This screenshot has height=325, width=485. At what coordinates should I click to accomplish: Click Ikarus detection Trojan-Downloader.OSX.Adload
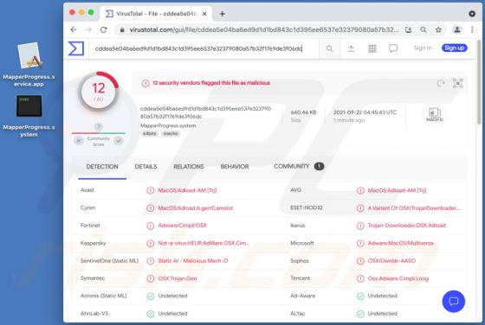pos(407,226)
